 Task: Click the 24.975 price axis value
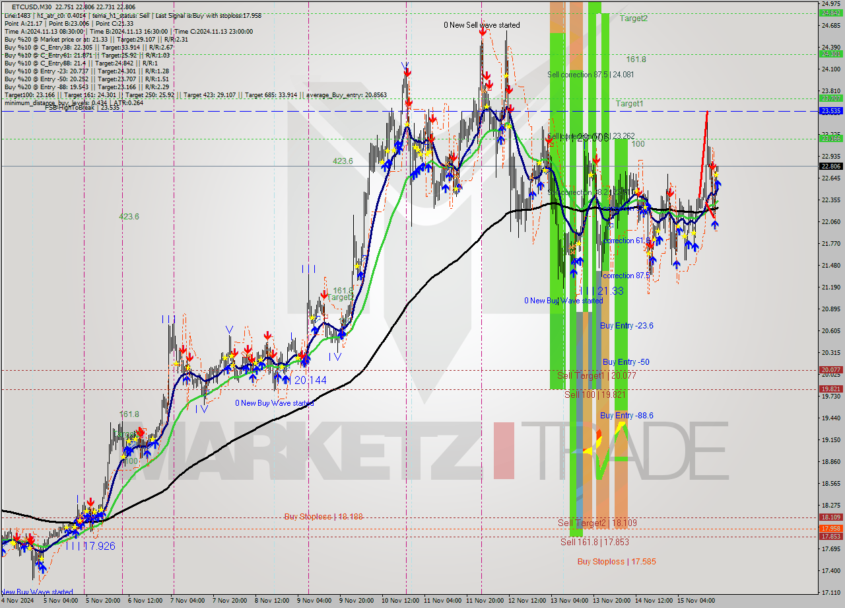(x=830, y=4)
